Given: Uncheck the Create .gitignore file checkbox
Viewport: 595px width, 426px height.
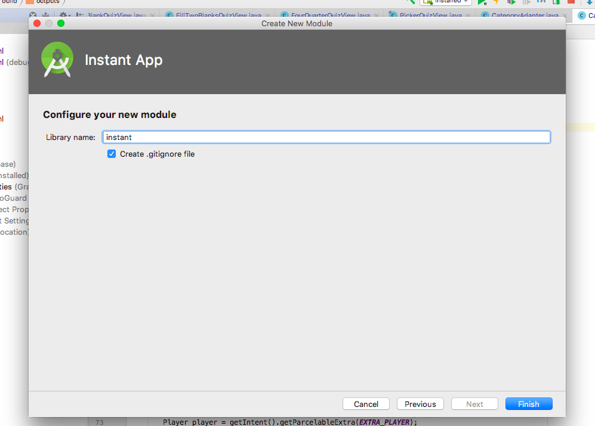Looking at the screenshot, I should pos(112,154).
